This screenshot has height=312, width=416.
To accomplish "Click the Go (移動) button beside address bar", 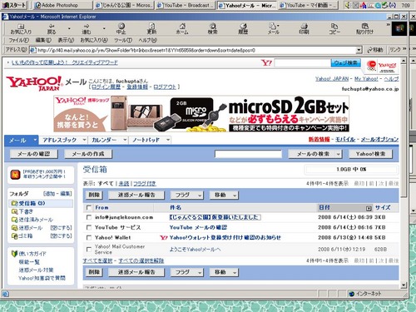I will click(x=374, y=50).
